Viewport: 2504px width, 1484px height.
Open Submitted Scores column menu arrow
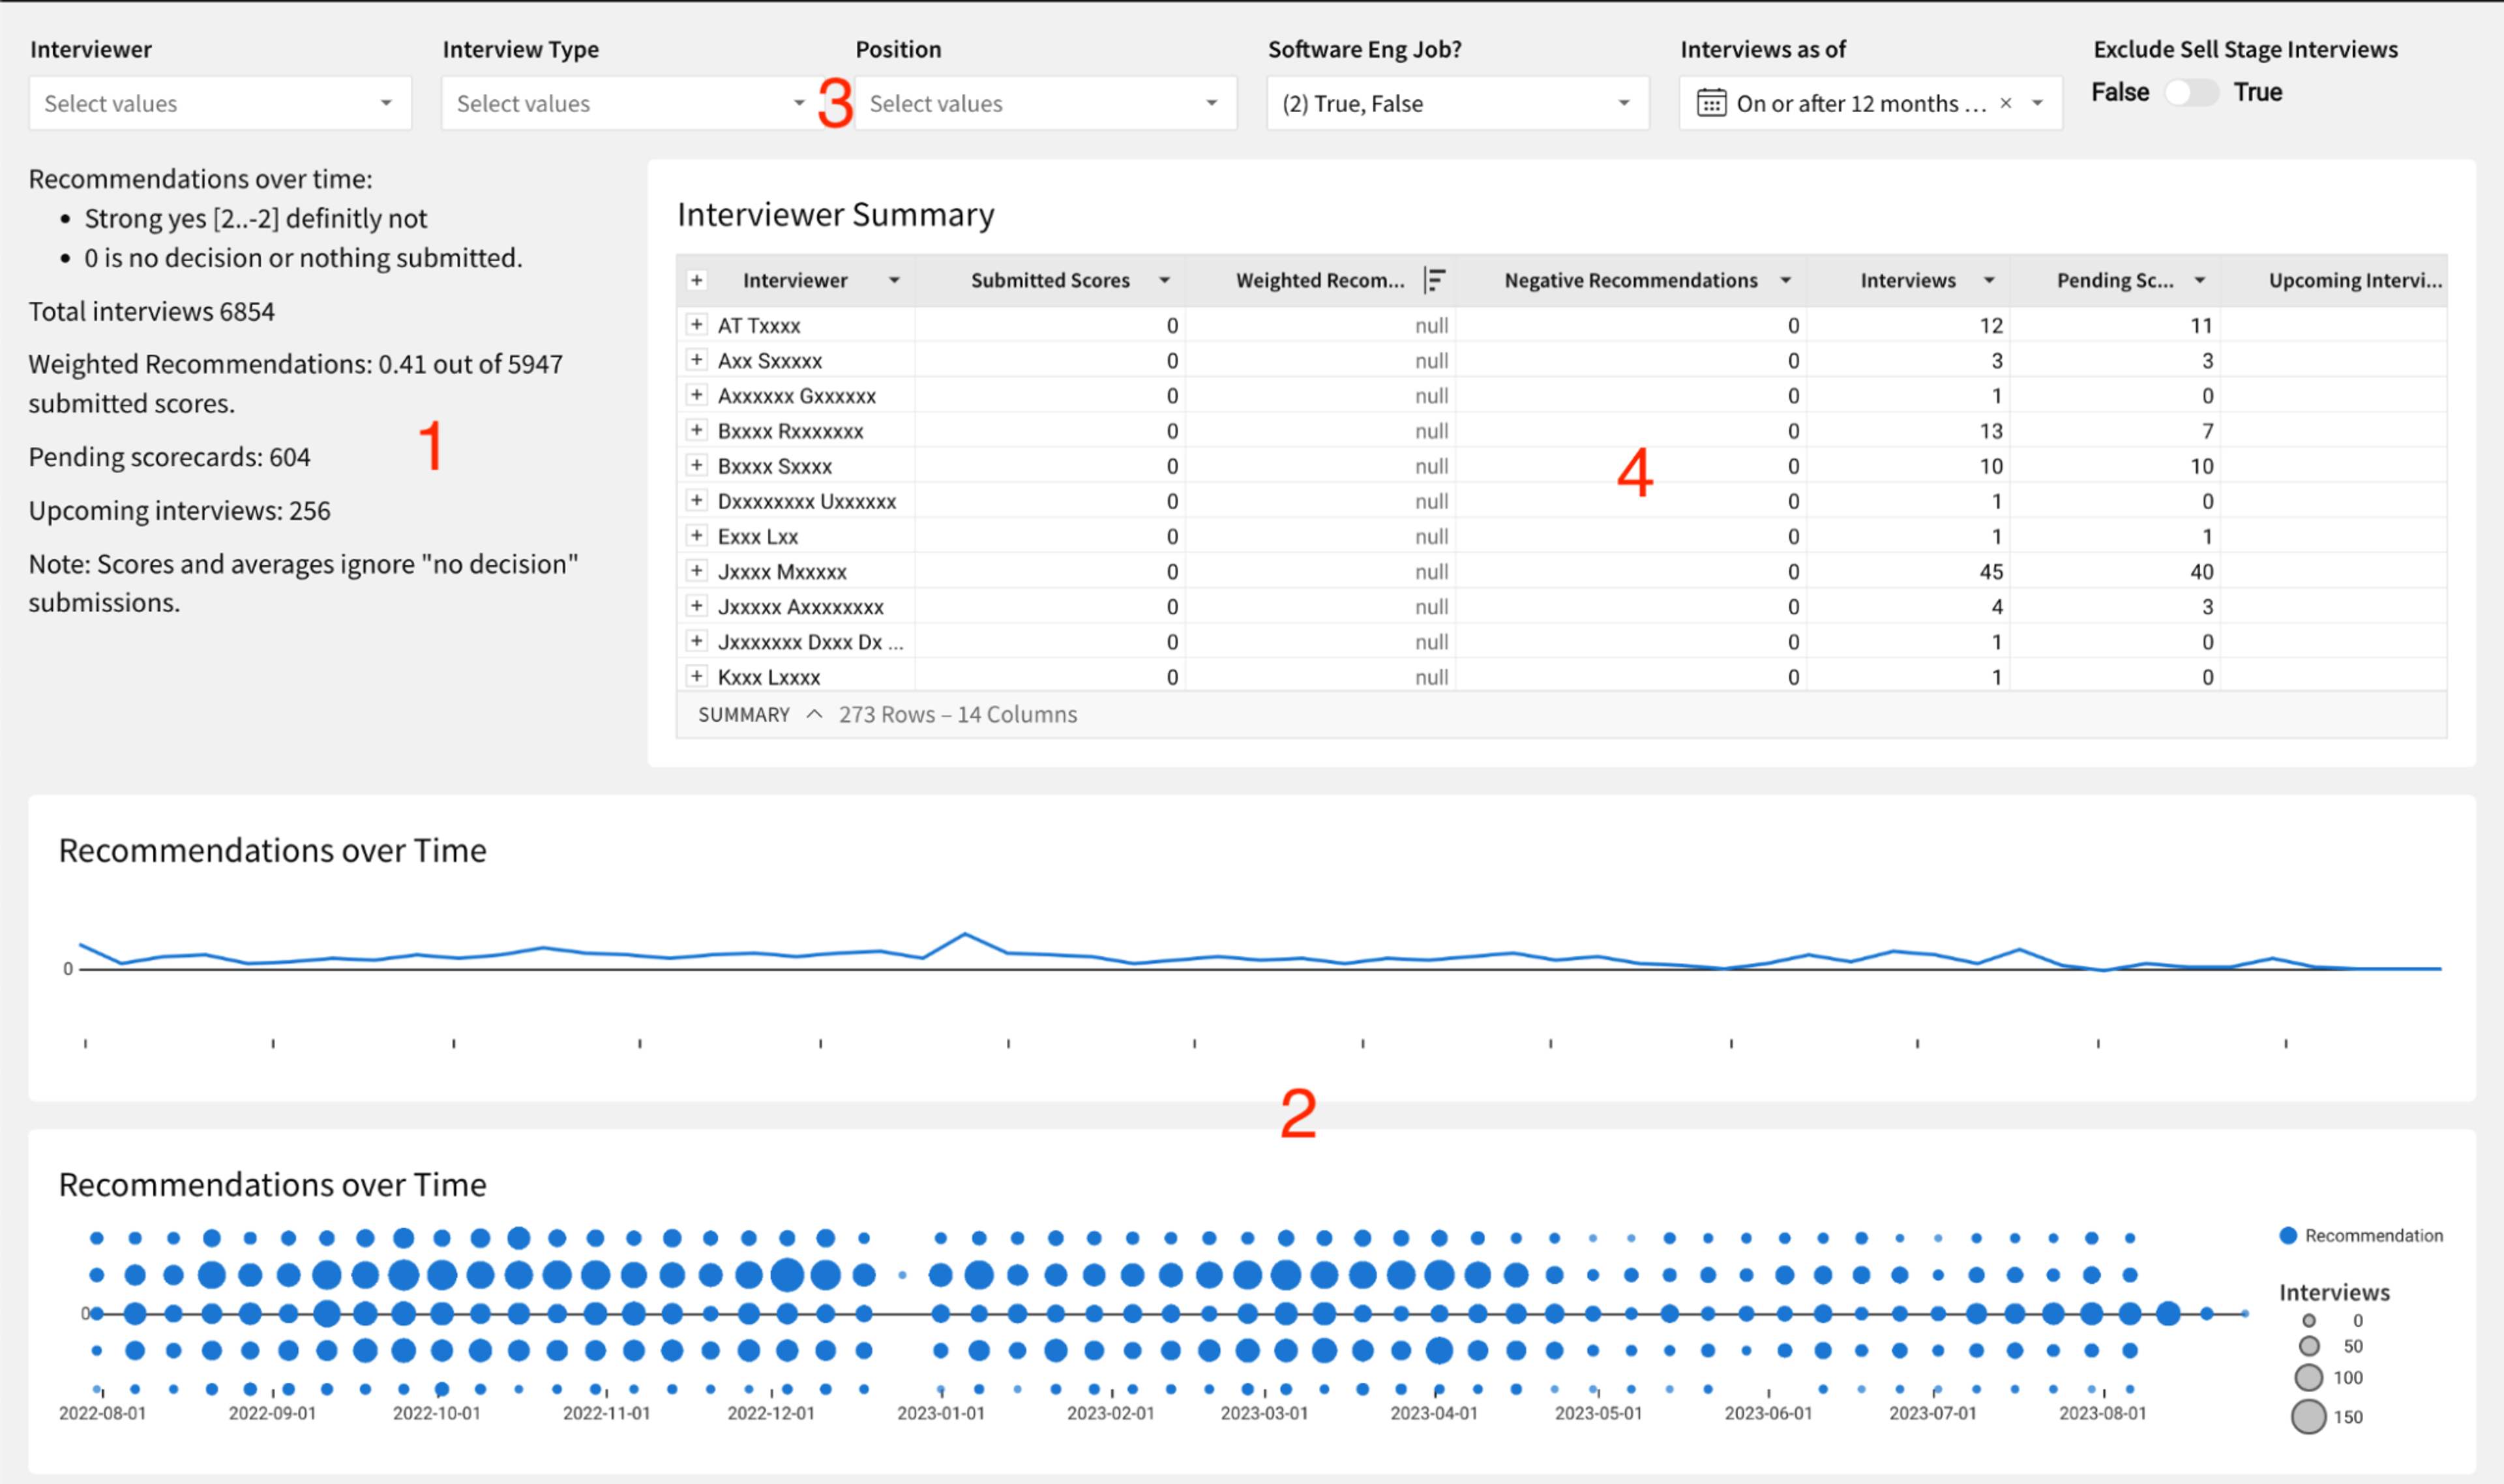tap(1165, 280)
